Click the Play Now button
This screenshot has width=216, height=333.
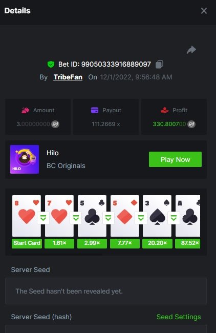[175, 159]
